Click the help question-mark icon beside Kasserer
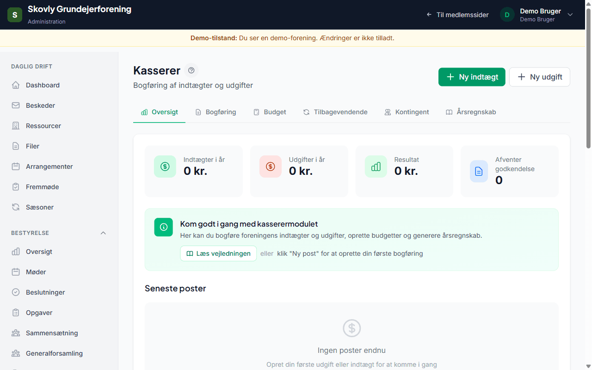Image resolution: width=592 pixels, height=370 pixels. point(191,70)
